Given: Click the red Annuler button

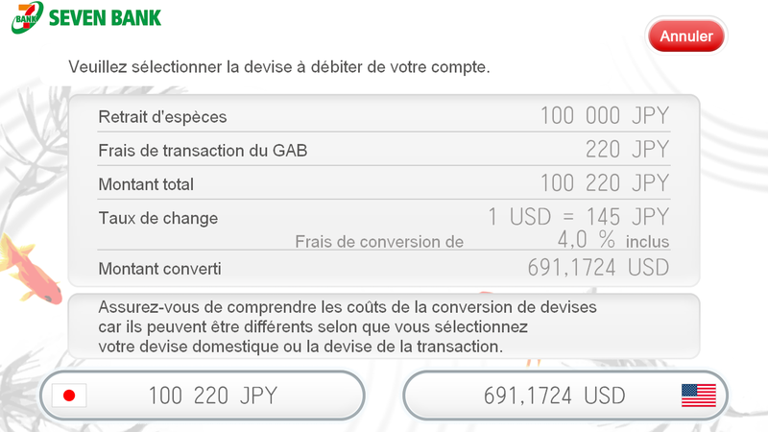Looking at the screenshot, I should click(685, 36).
